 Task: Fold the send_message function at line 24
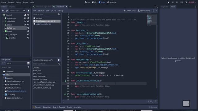click(x=70, y=60)
